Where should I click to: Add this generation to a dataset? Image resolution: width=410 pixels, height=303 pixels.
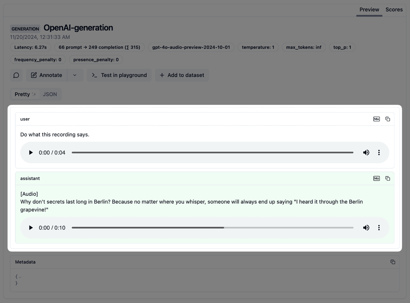(x=182, y=75)
